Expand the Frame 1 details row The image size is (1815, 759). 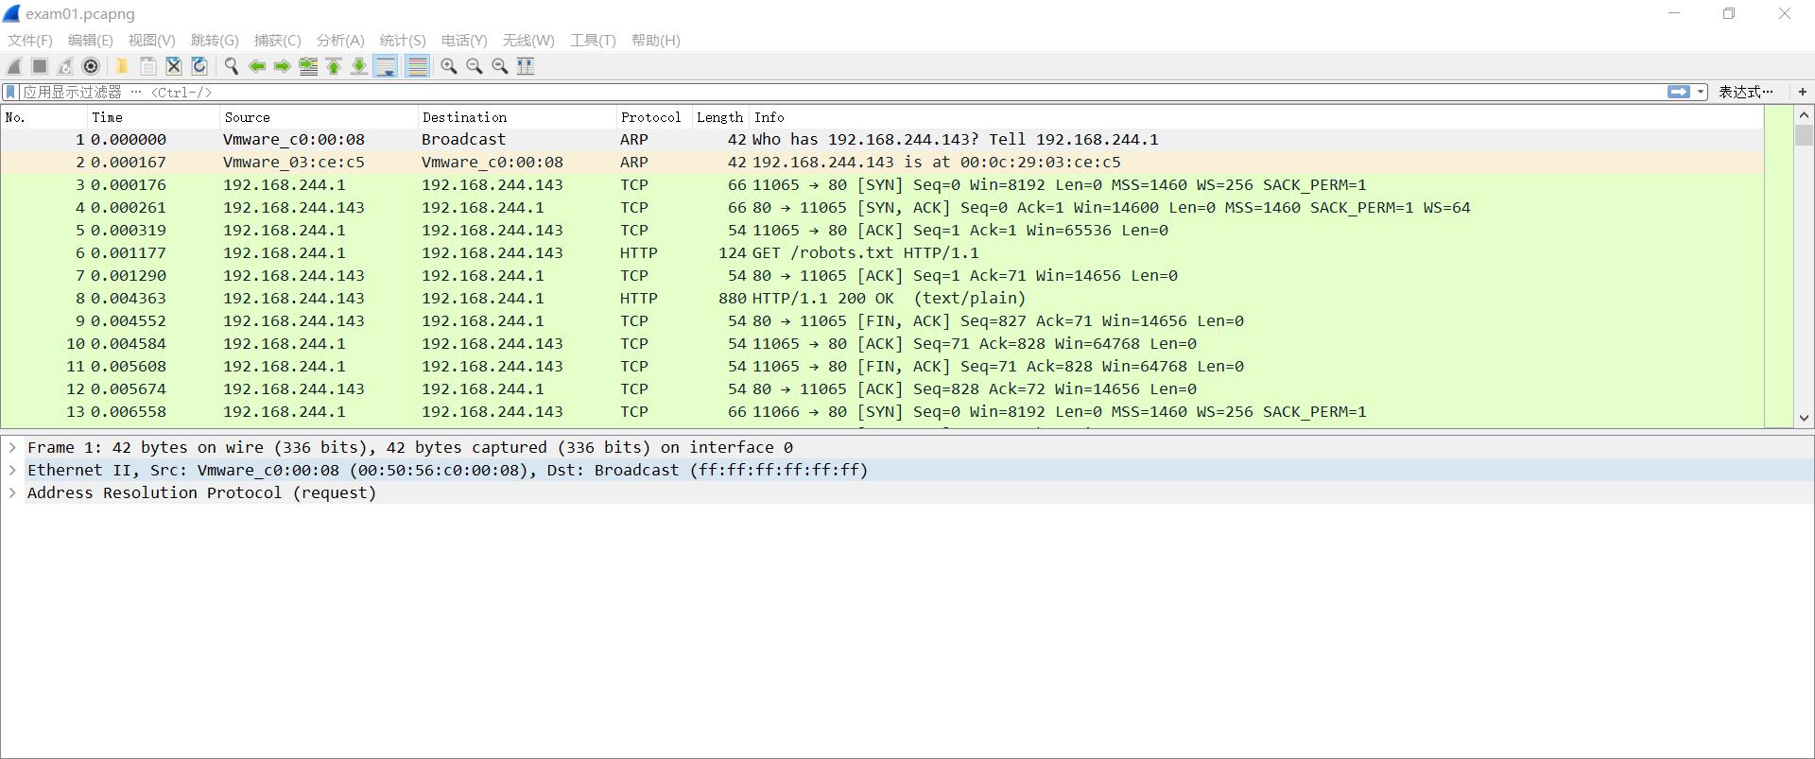click(12, 447)
